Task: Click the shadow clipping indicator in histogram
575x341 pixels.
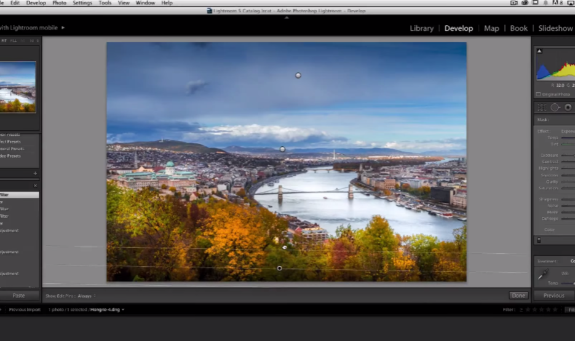Action: pos(539,51)
